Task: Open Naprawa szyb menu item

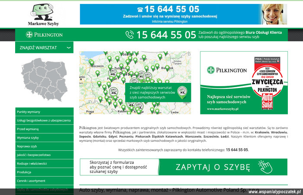Action: (44, 146)
